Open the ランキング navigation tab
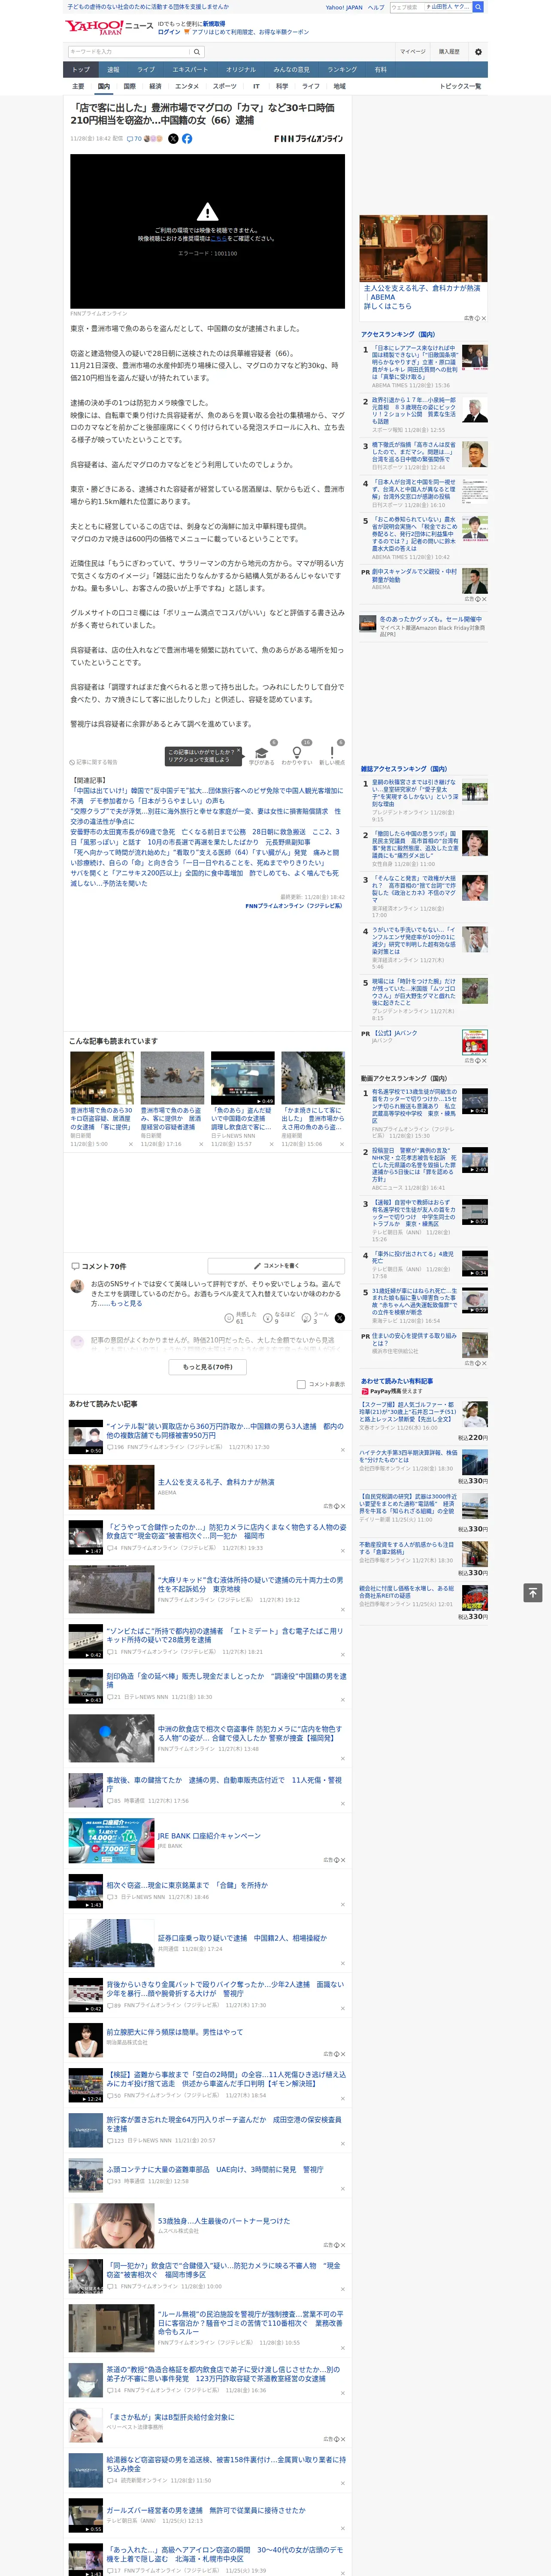 click(342, 70)
